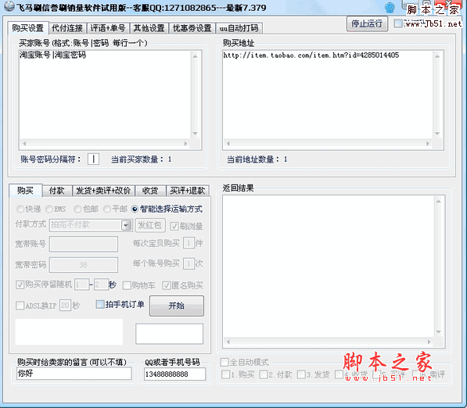Click up arrow of 购买地址 scrollbar
Image resolution: width=467 pixels, height=408 pixels.
coord(437,56)
